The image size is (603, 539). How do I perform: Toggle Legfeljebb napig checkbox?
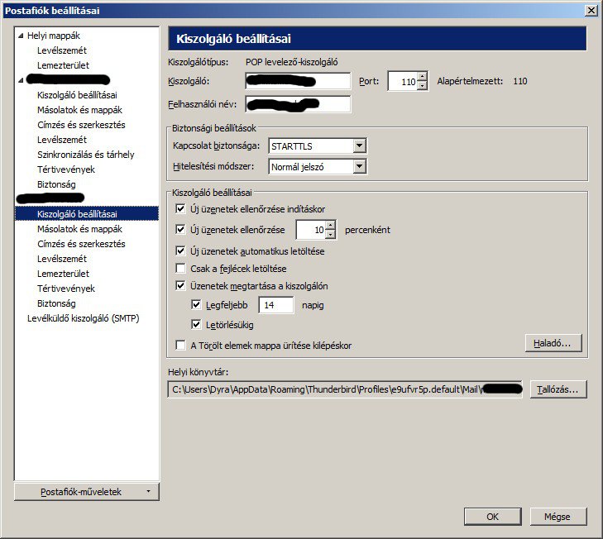[x=196, y=305]
